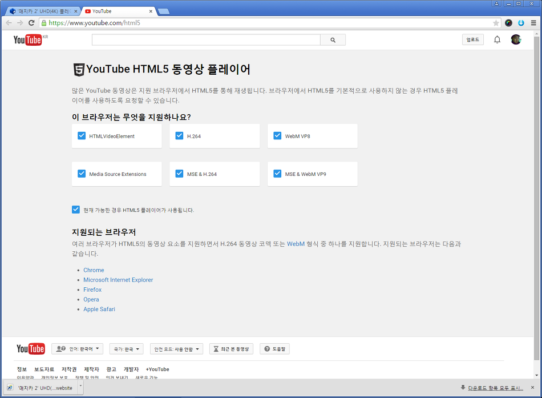
Task: Click the user profile icon in the title bar
Action: (x=496, y=3)
